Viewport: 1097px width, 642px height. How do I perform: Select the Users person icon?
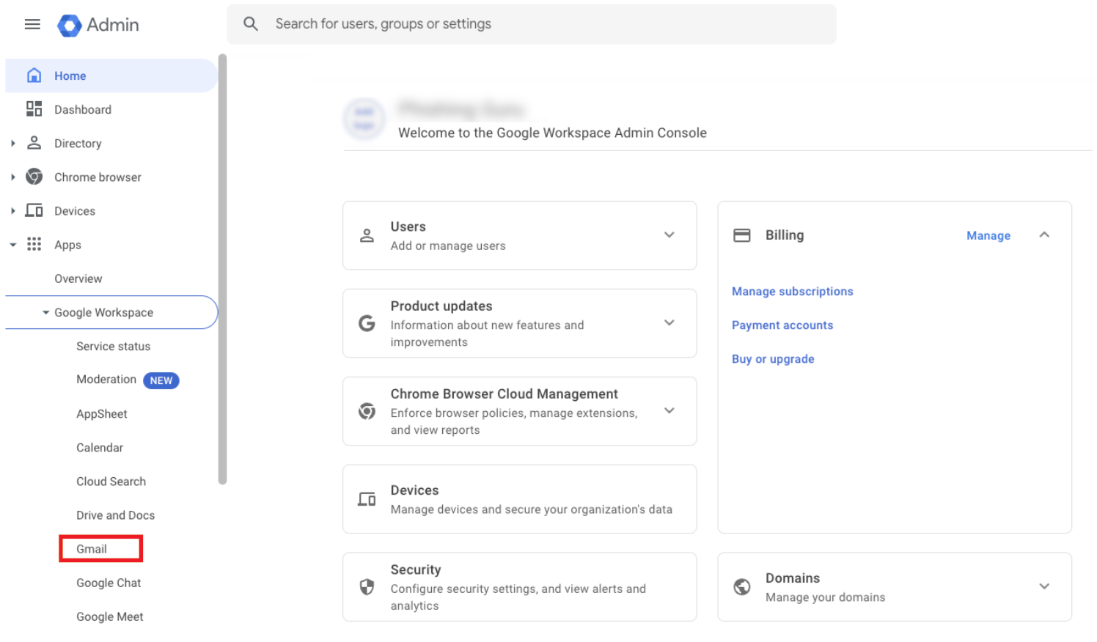[367, 235]
